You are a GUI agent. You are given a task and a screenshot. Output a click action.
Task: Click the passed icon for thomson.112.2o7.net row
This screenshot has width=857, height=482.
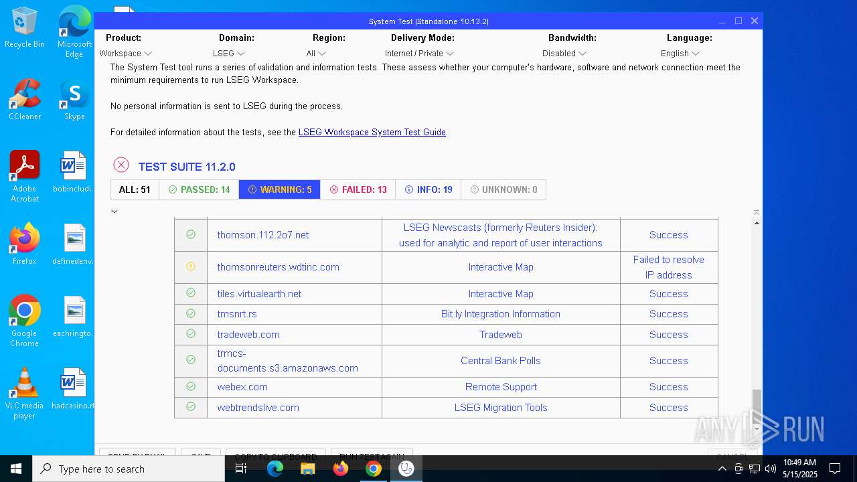click(x=191, y=235)
